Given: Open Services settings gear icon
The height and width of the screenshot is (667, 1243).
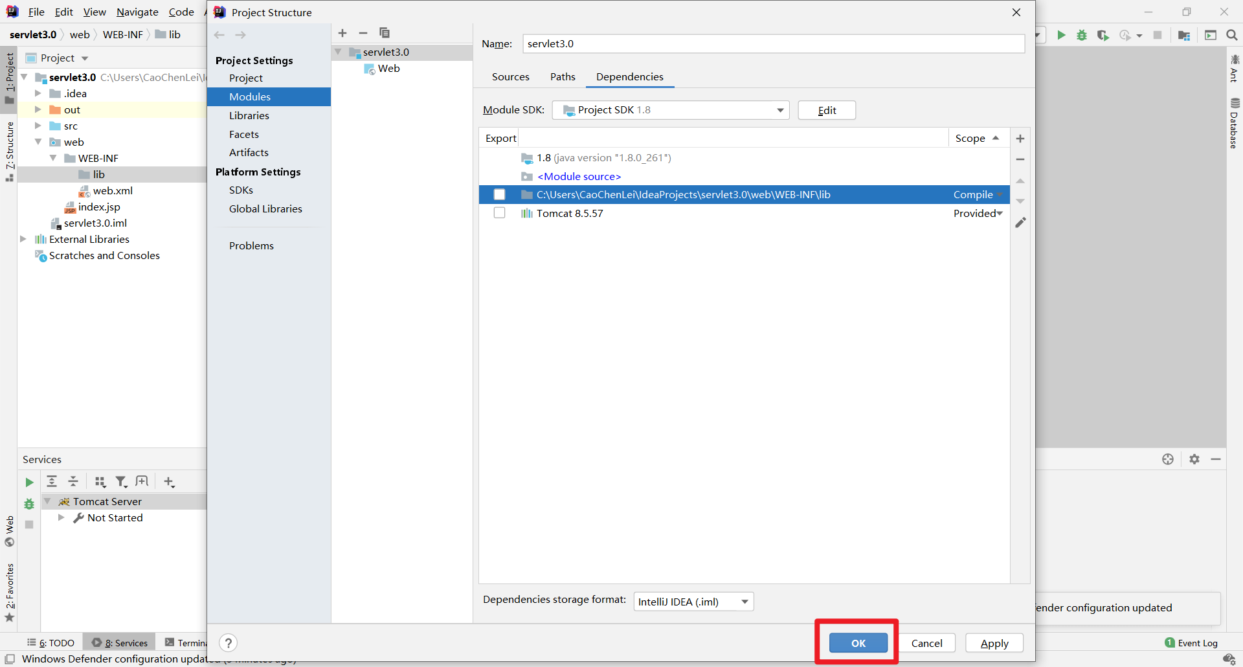Looking at the screenshot, I should tap(1194, 459).
